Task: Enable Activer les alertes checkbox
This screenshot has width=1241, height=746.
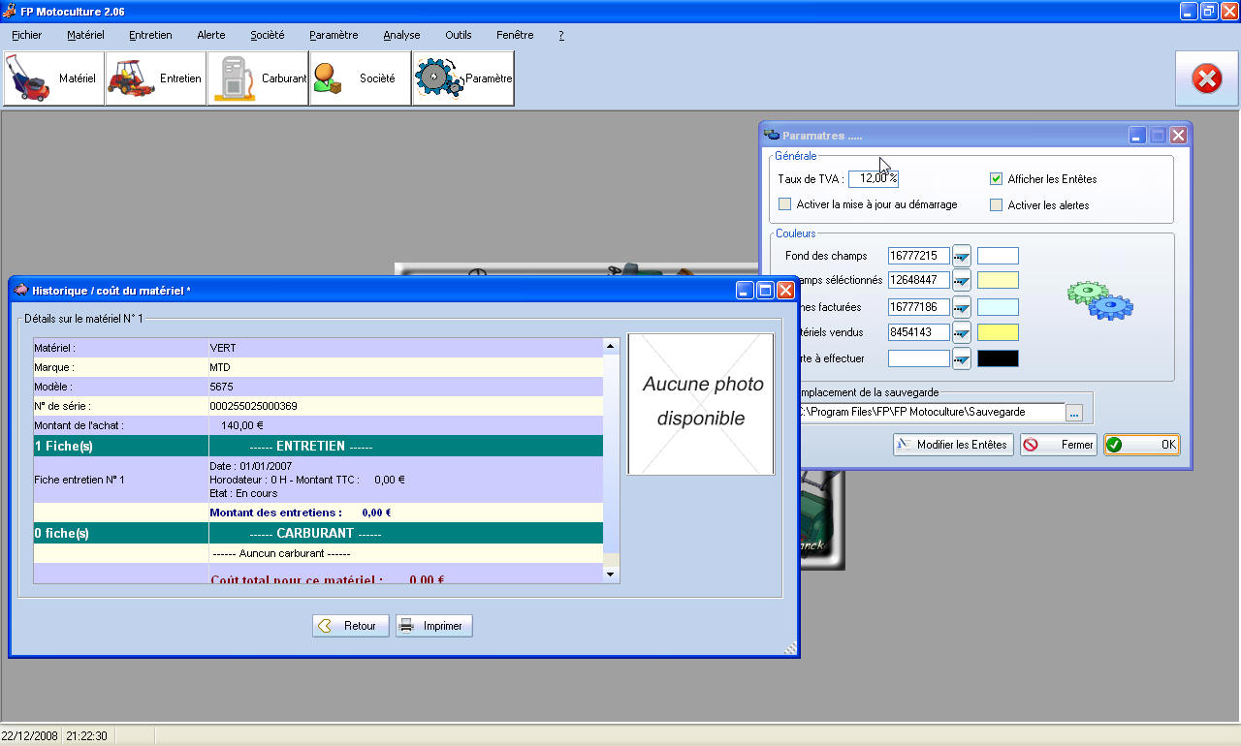Action: pos(996,205)
